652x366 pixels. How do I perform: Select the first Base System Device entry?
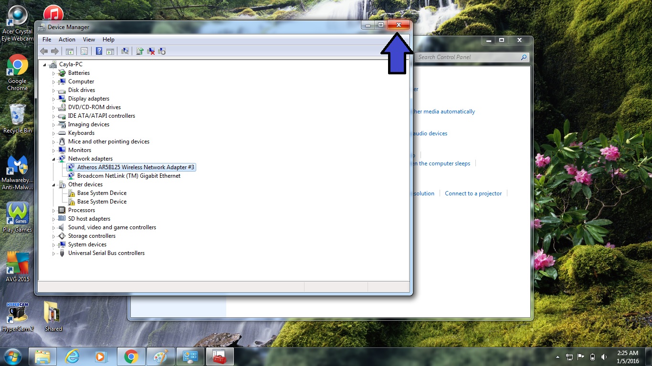[x=102, y=193]
